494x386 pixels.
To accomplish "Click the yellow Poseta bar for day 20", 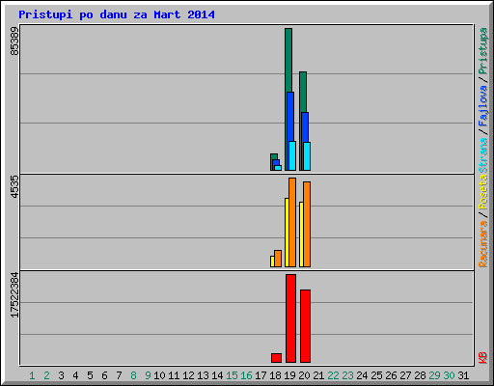I will coord(301,234).
